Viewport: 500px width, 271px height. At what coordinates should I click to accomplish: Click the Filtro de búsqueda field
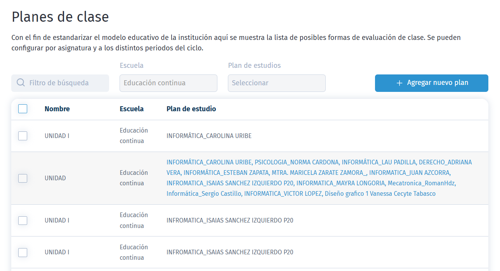coord(60,83)
